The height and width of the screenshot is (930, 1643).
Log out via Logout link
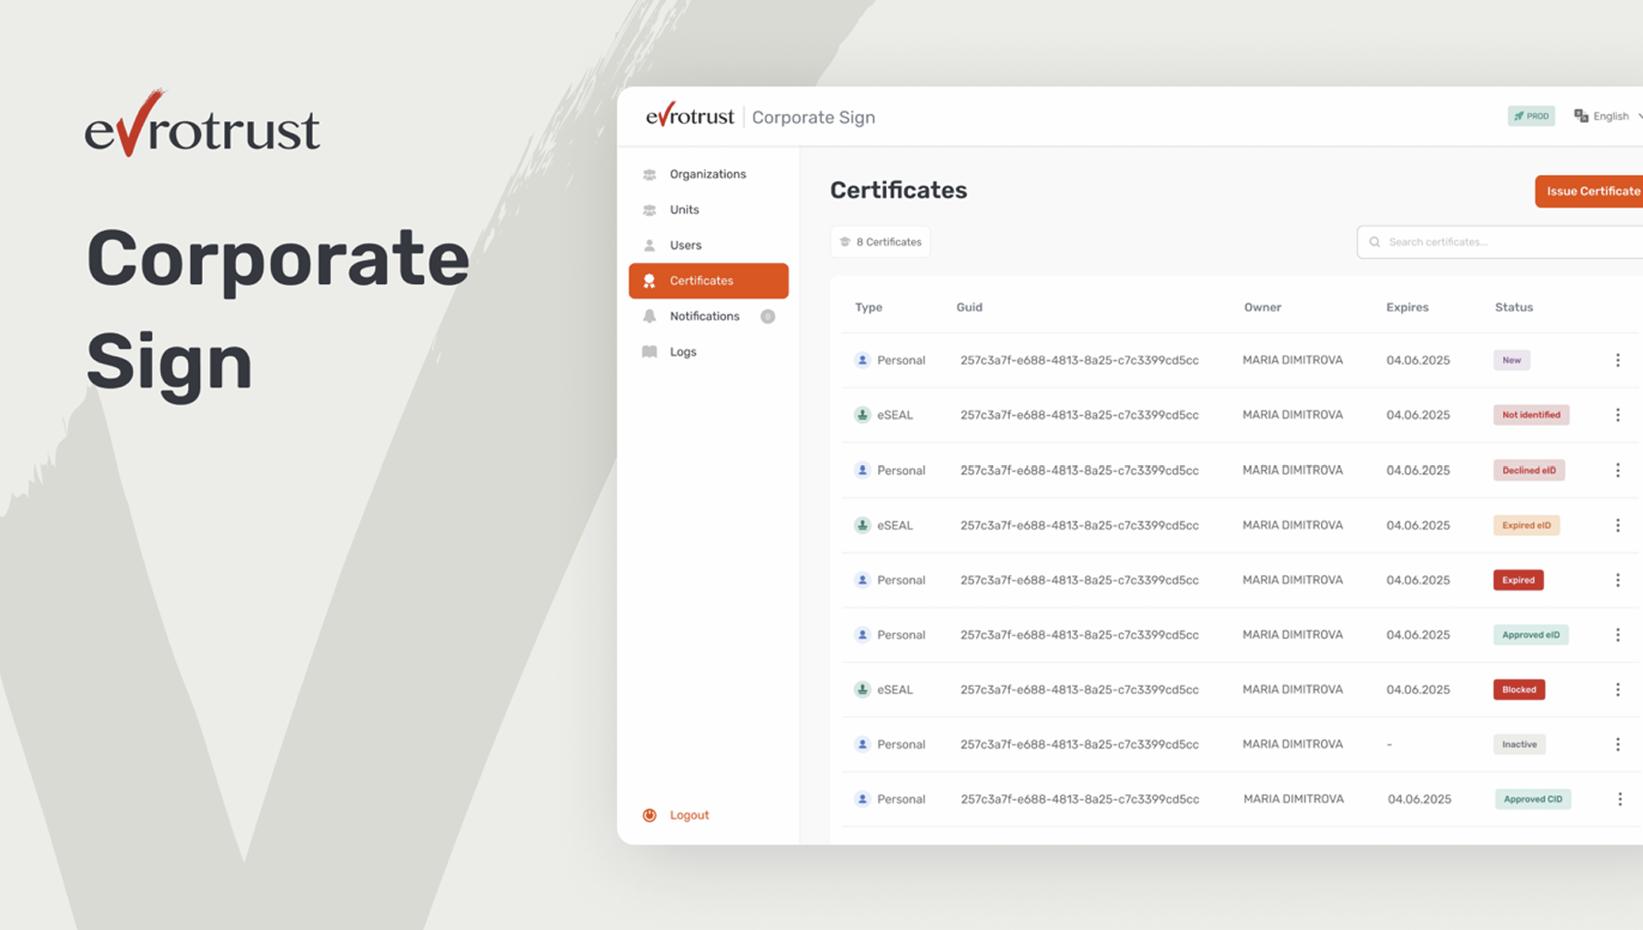[689, 814]
